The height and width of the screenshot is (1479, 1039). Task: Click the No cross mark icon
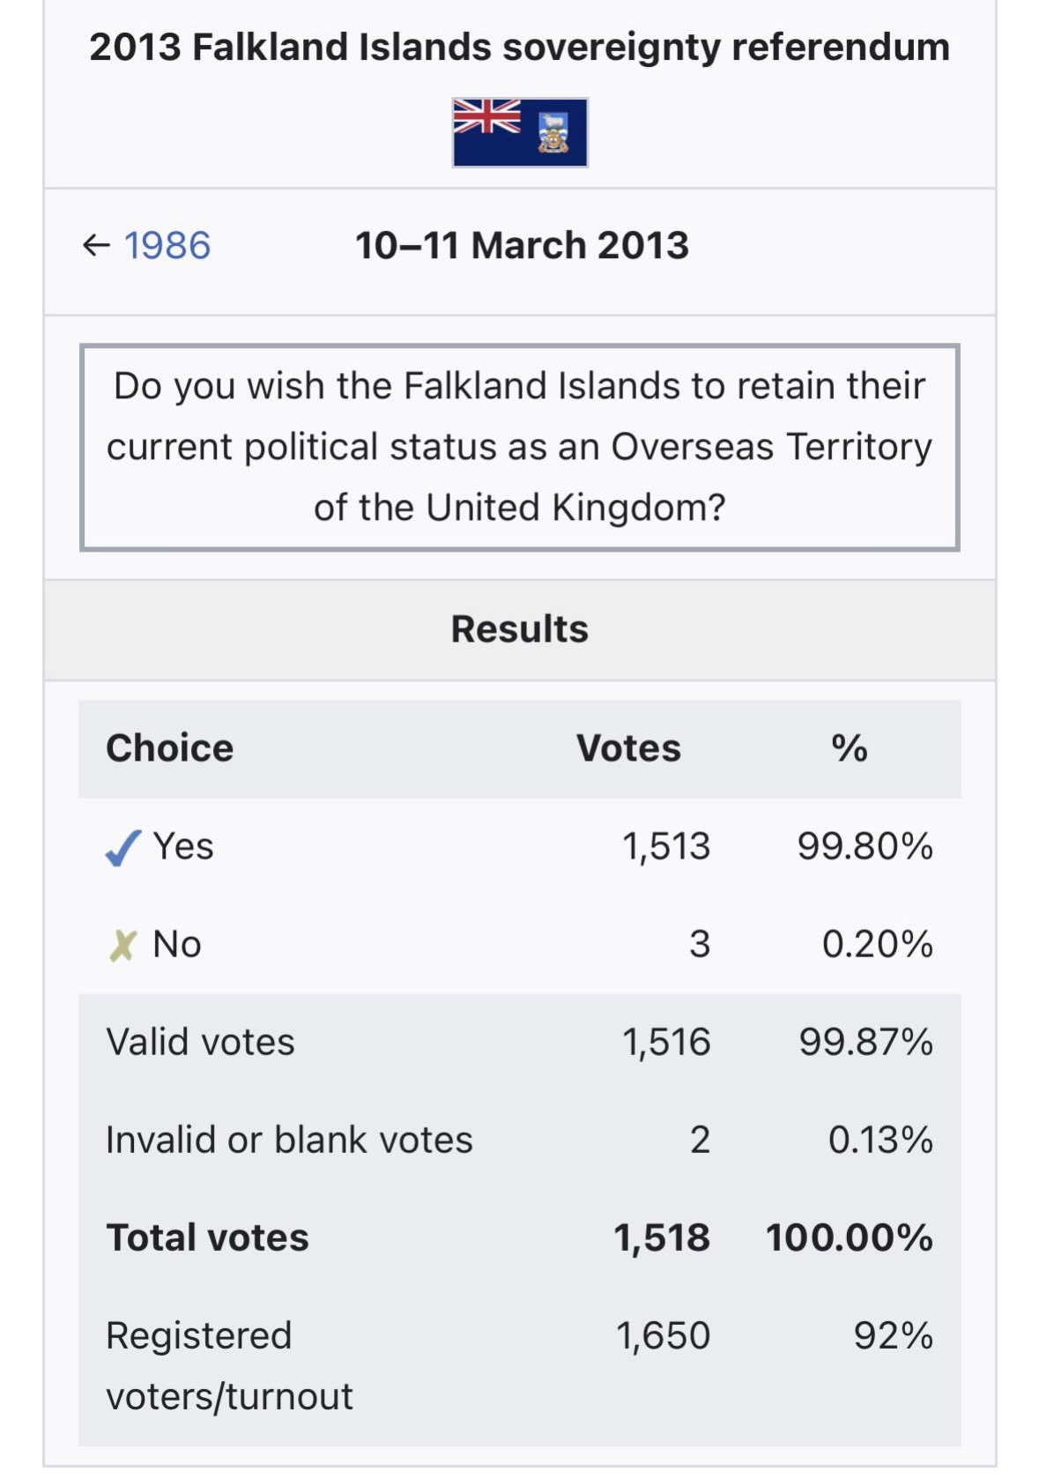point(122,946)
